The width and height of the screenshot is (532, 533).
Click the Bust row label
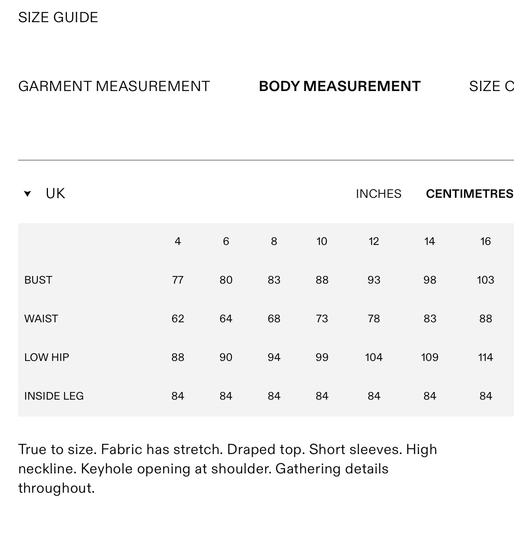(38, 280)
